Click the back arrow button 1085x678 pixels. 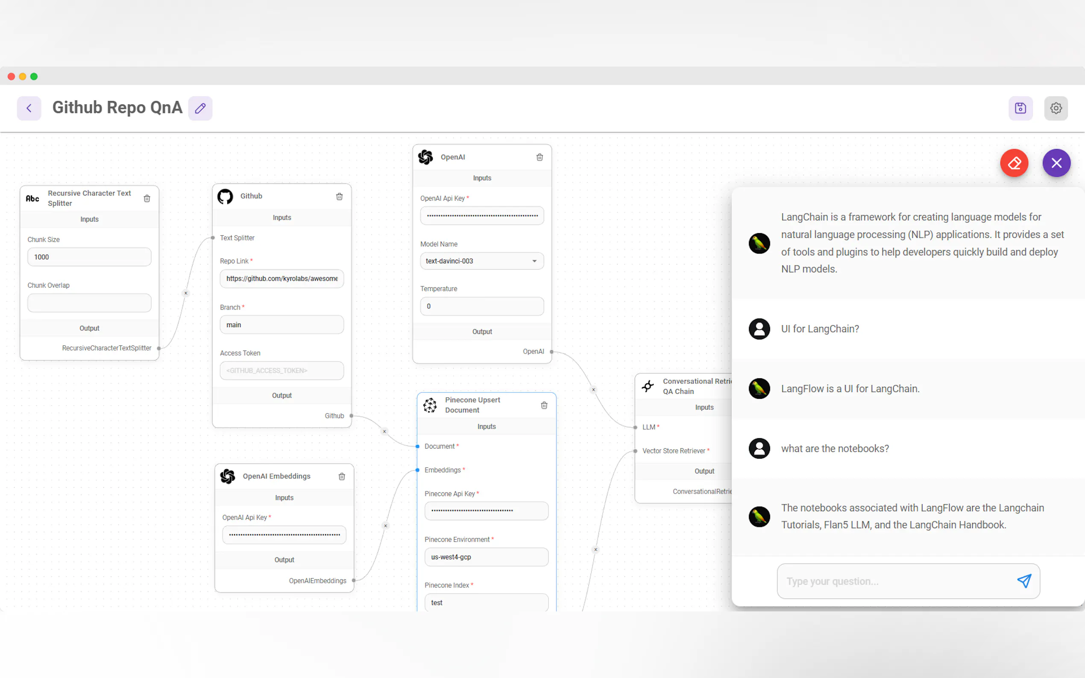(x=29, y=108)
